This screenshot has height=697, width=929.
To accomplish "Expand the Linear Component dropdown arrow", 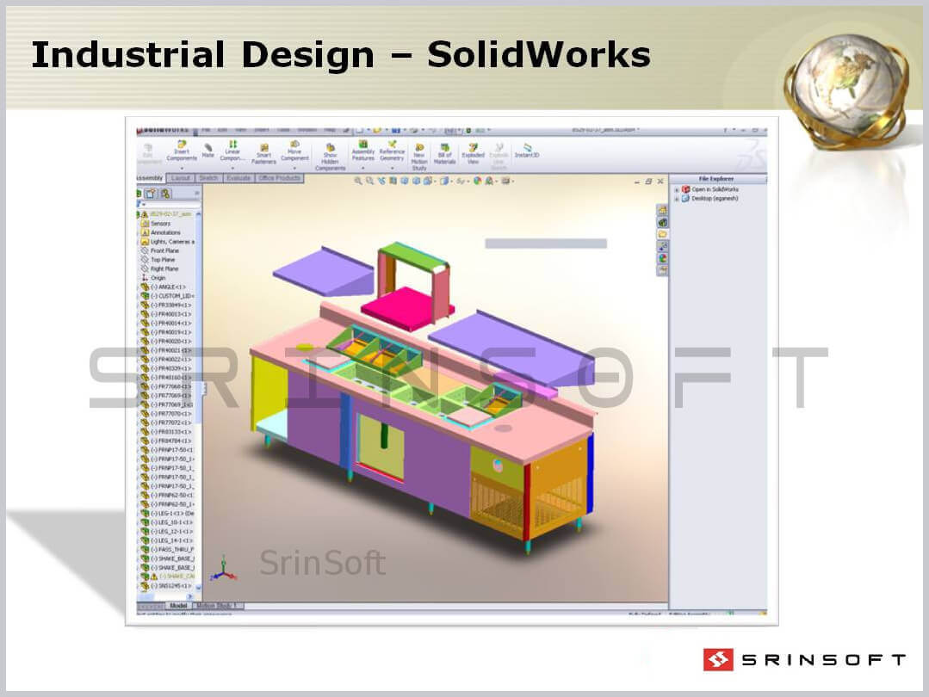I will (x=232, y=168).
